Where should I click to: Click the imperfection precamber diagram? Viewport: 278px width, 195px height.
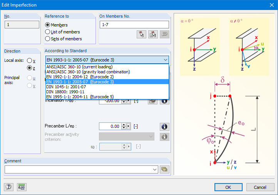[x=231, y=124]
